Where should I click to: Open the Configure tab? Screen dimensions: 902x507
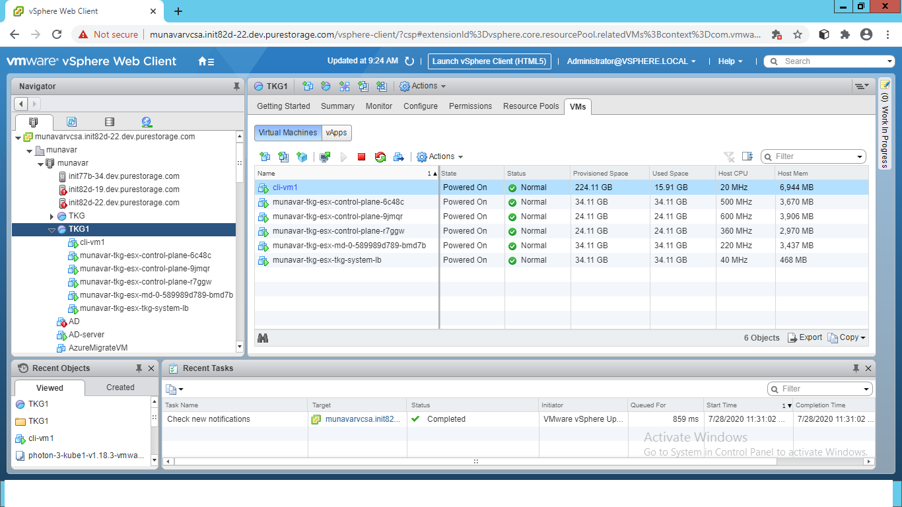[421, 106]
